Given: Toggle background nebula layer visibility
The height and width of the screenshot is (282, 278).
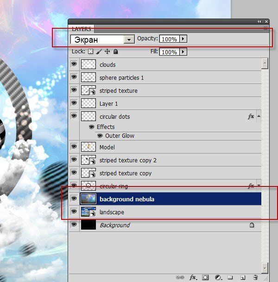Looking at the screenshot, I should pos(74,199).
